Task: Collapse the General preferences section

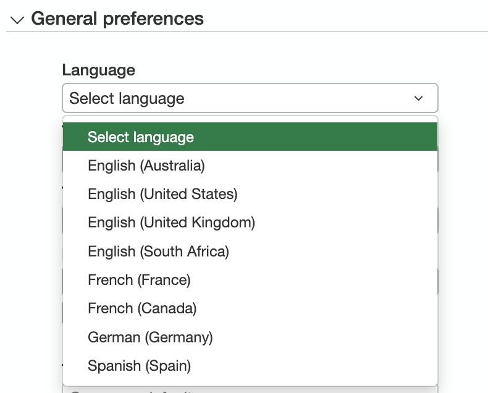Action: point(17,20)
